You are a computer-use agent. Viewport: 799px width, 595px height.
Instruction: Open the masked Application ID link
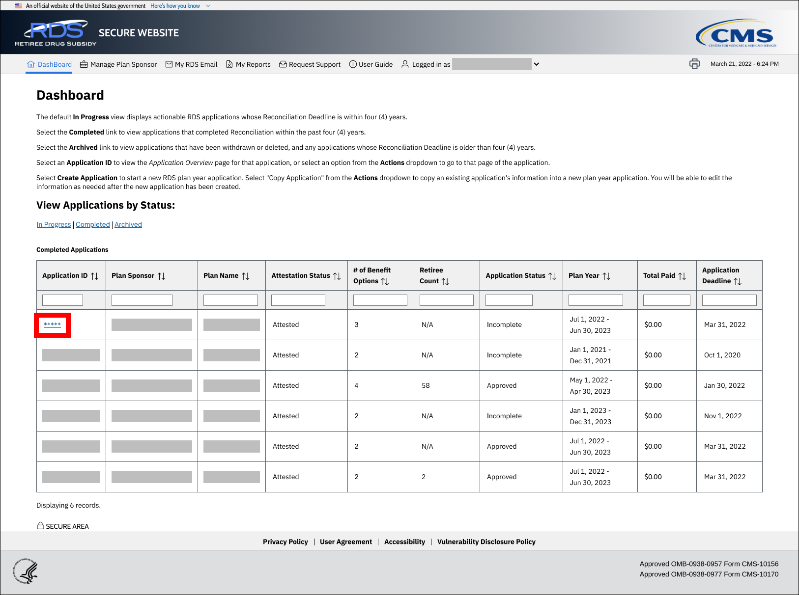tap(52, 325)
